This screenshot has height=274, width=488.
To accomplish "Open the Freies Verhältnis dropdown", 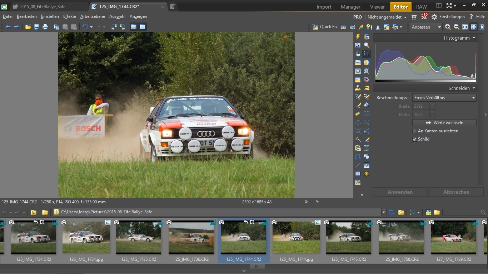I will (x=444, y=97).
